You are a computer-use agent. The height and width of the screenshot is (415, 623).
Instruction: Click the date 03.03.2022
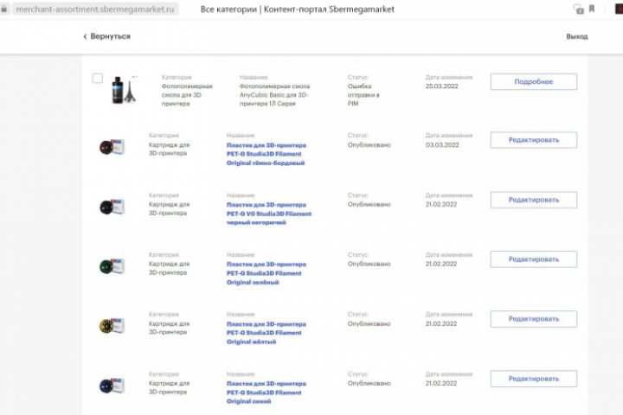click(x=442, y=145)
